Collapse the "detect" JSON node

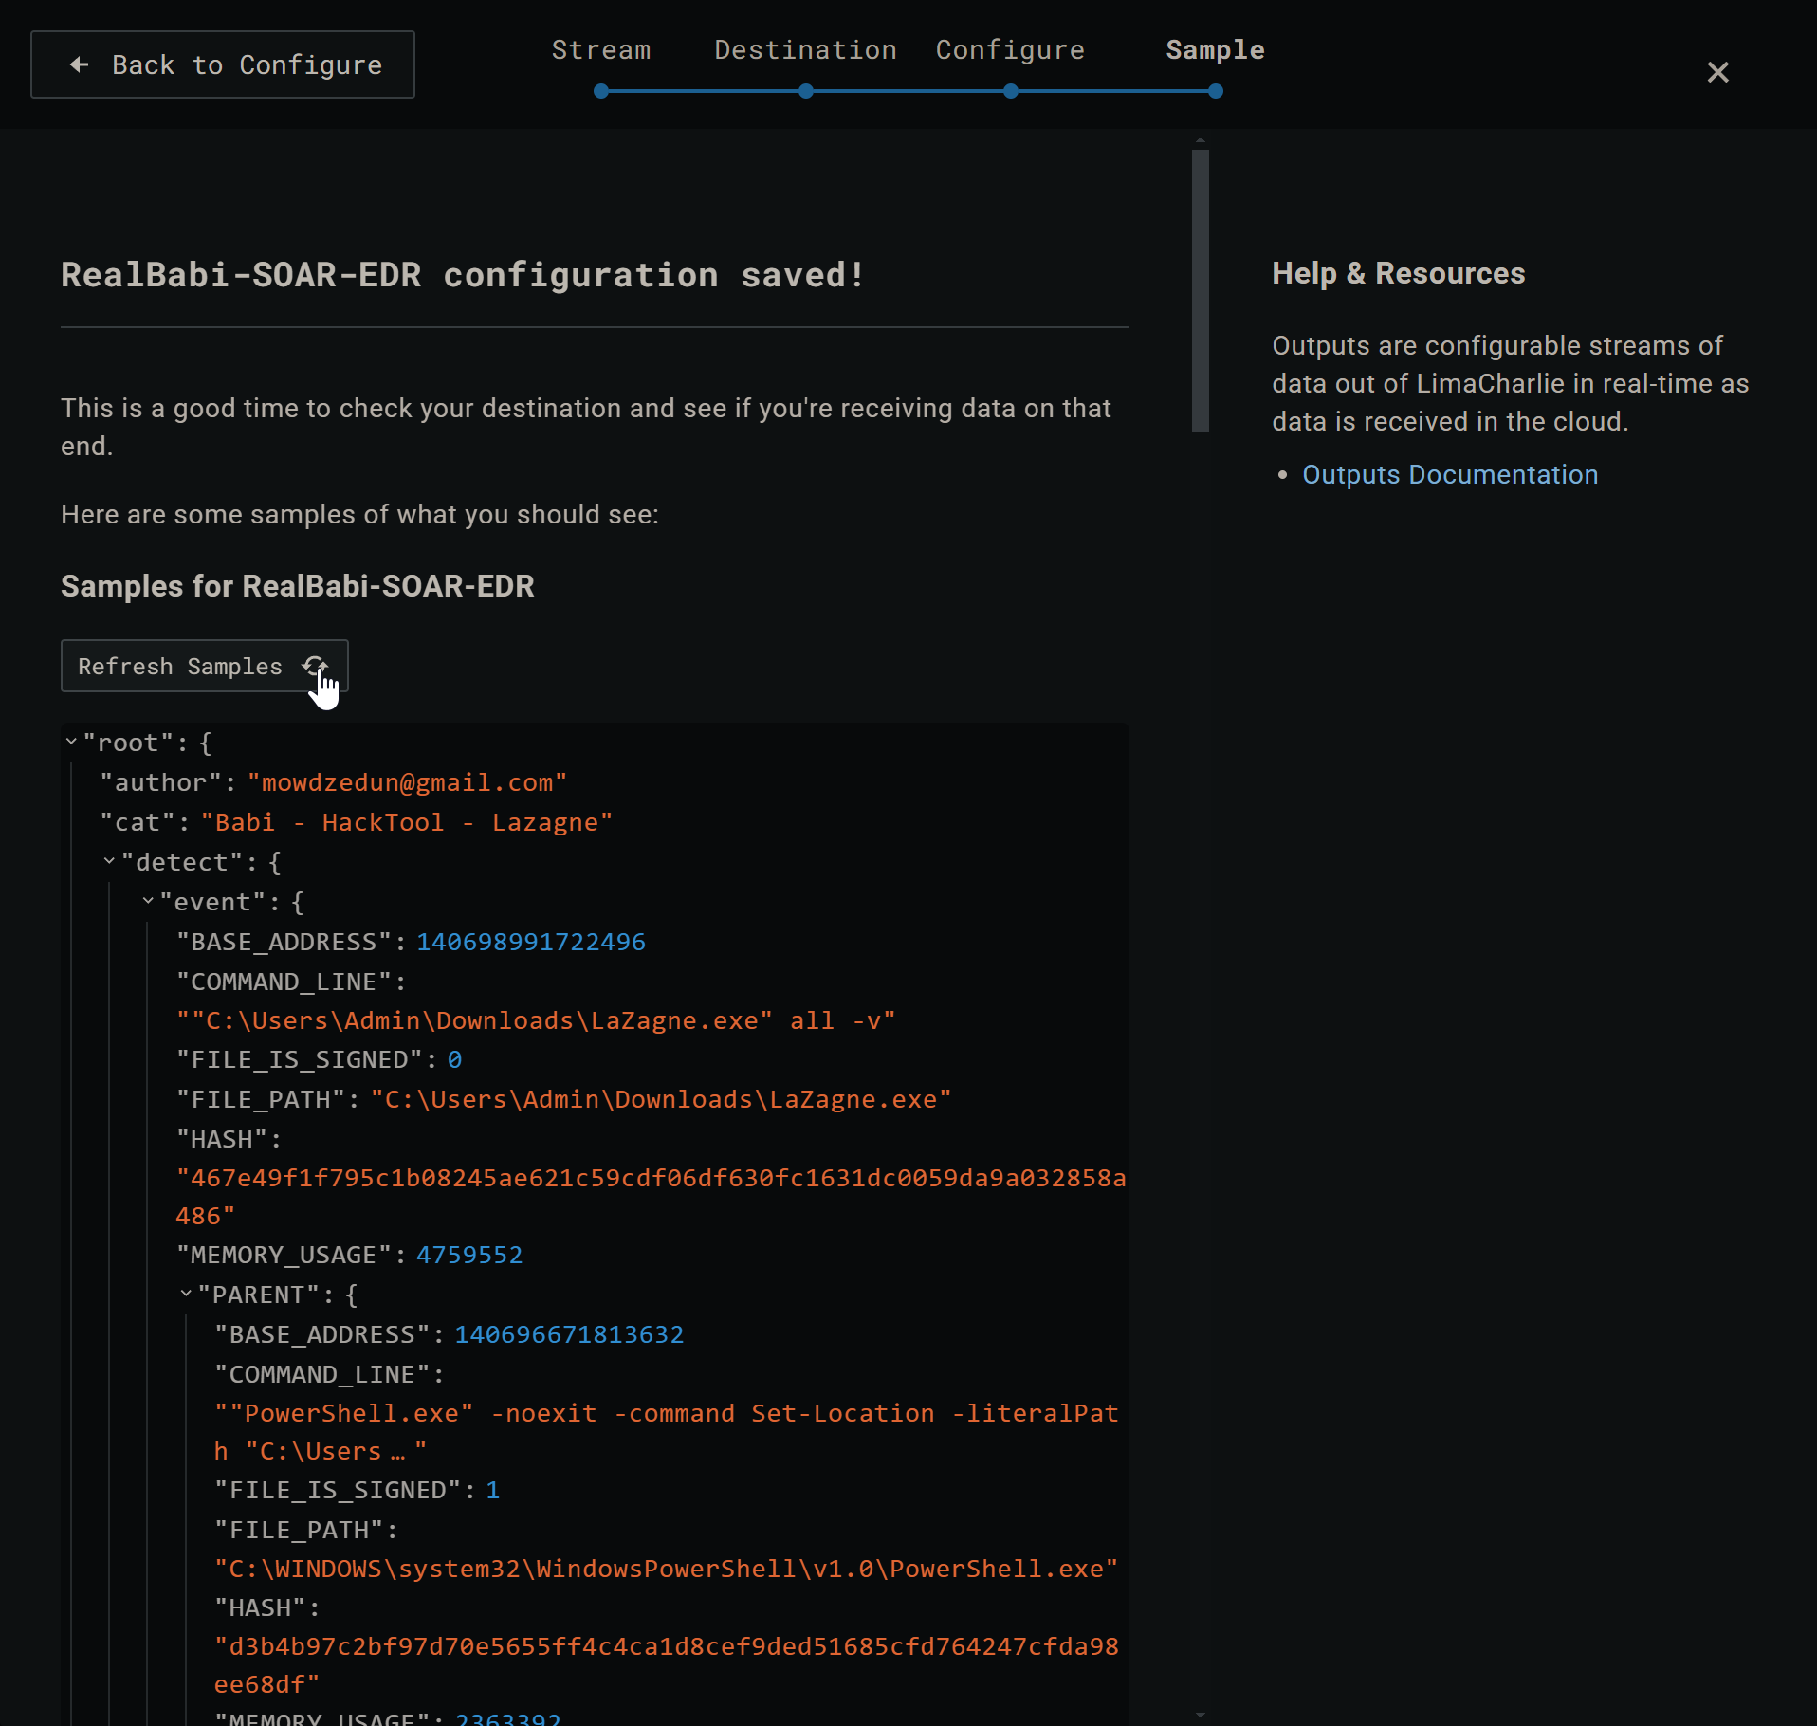109,861
